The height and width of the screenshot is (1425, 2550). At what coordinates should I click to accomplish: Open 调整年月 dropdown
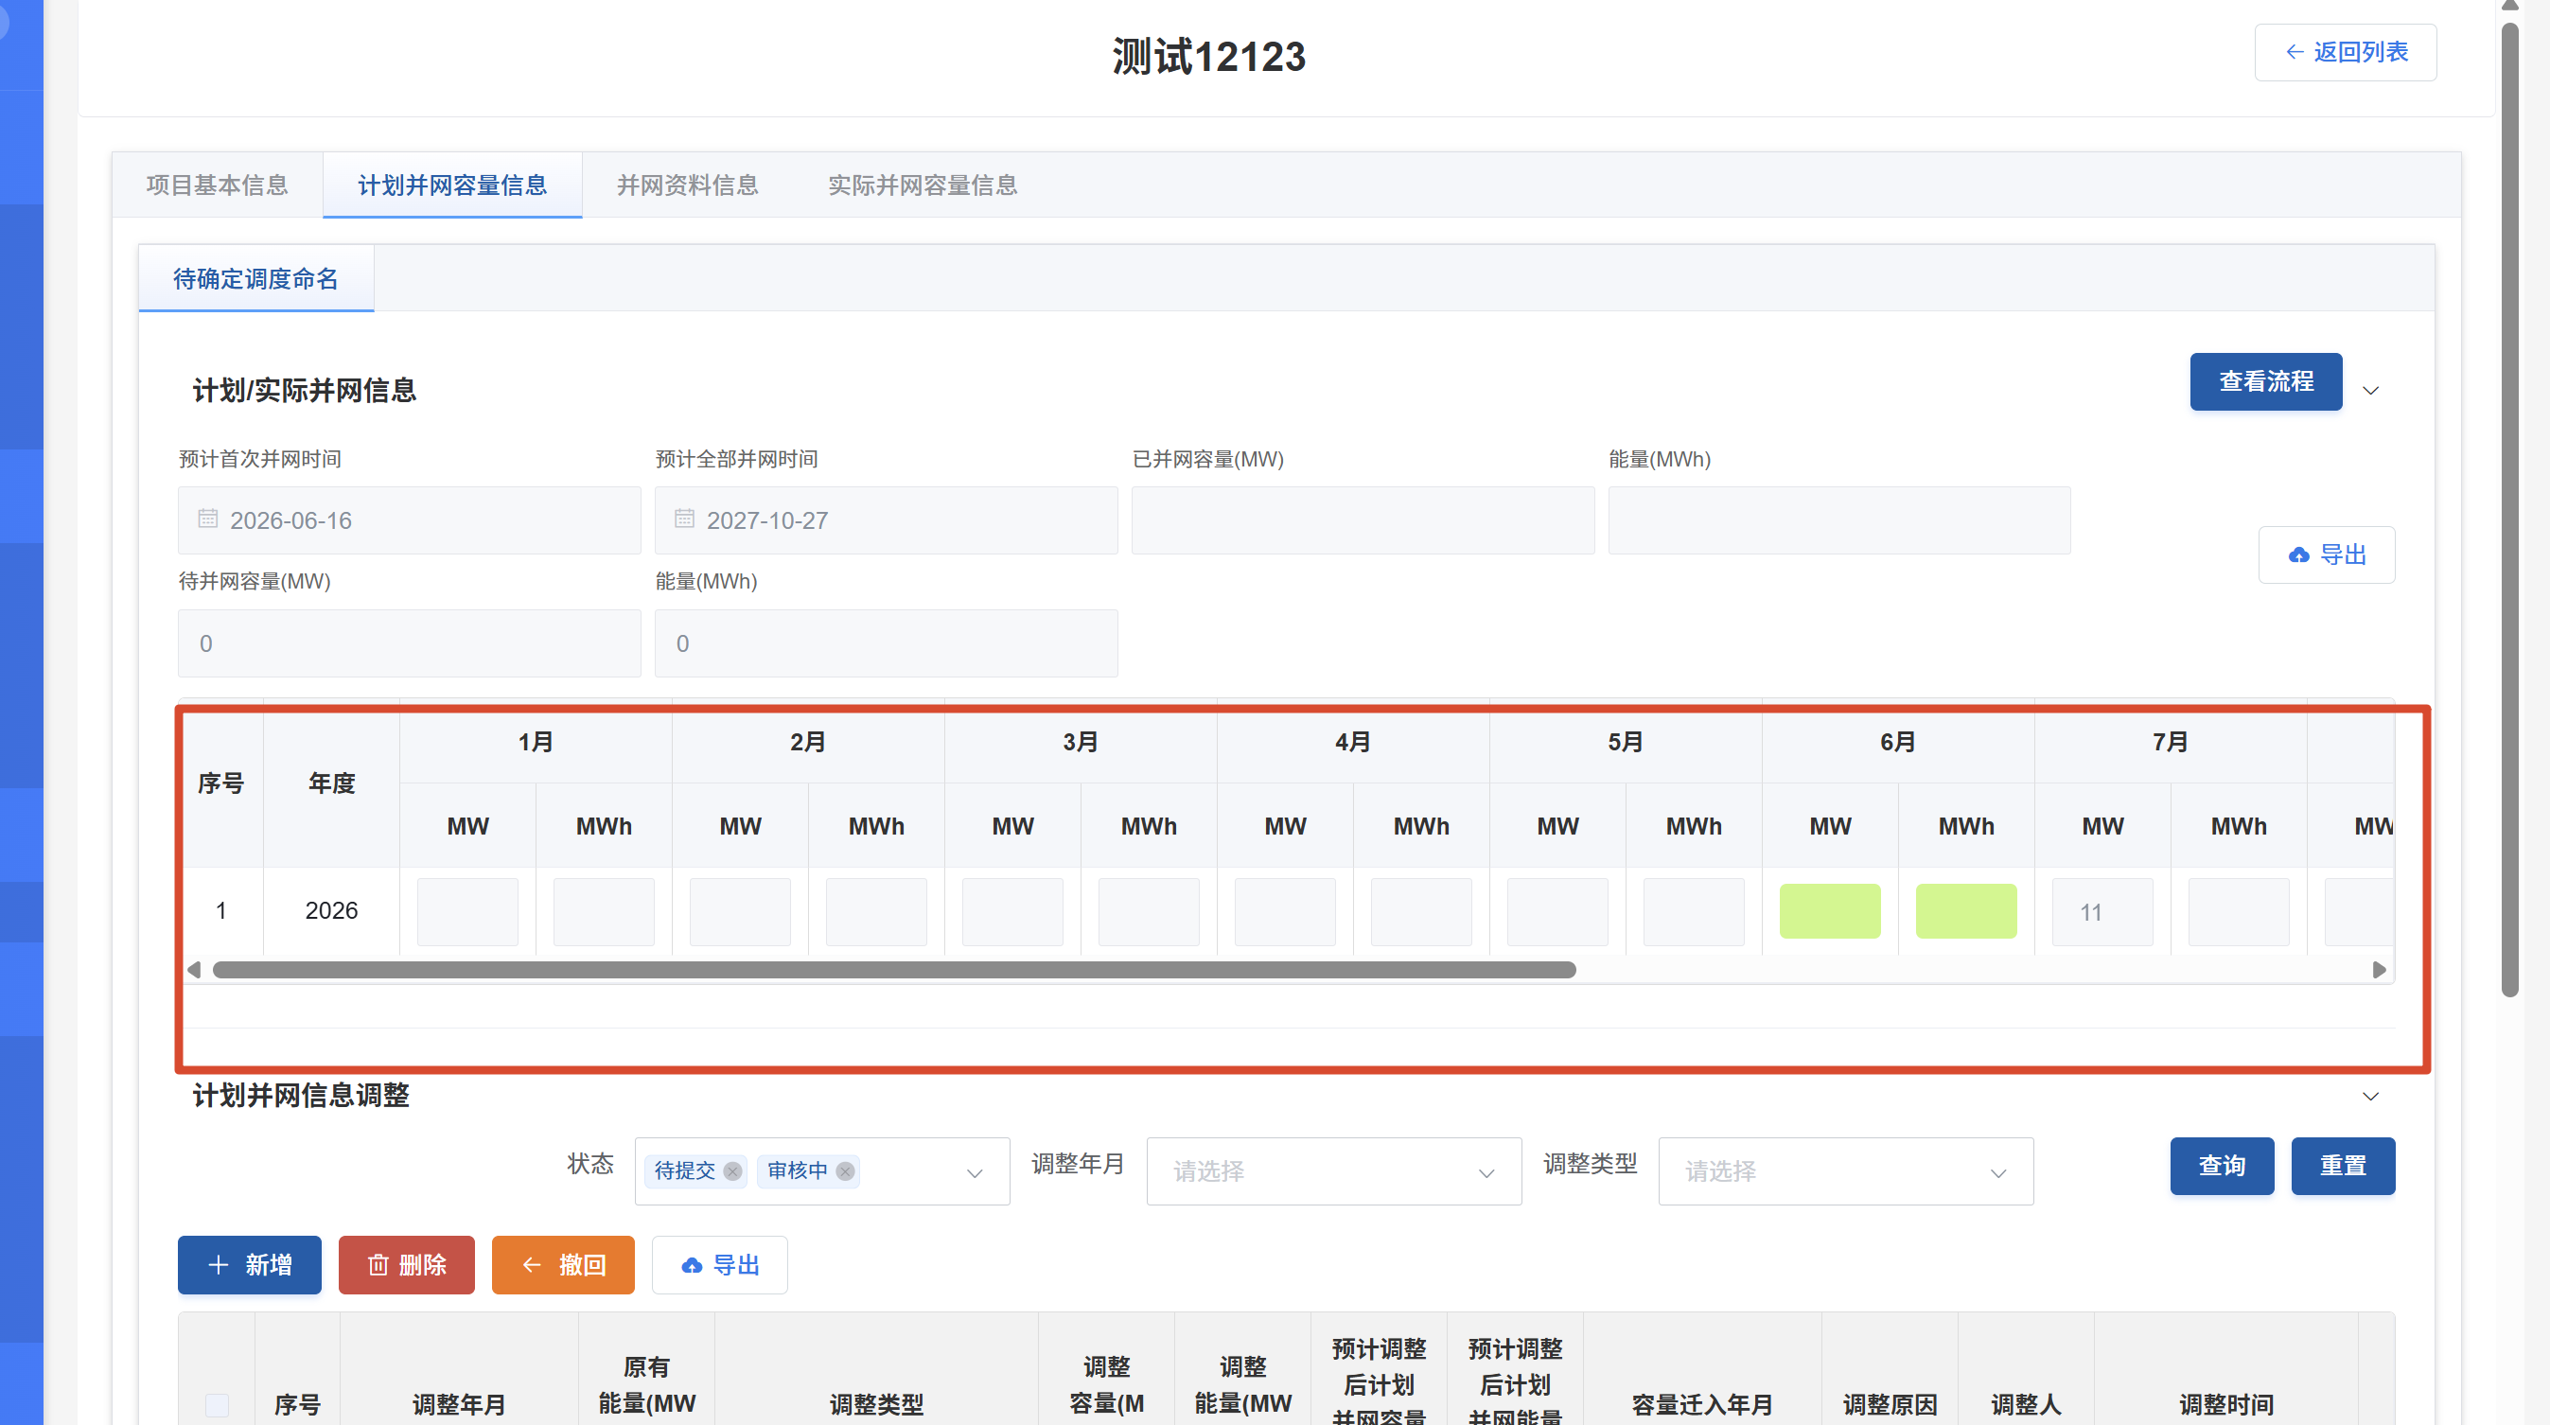(x=1333, y=1171)
